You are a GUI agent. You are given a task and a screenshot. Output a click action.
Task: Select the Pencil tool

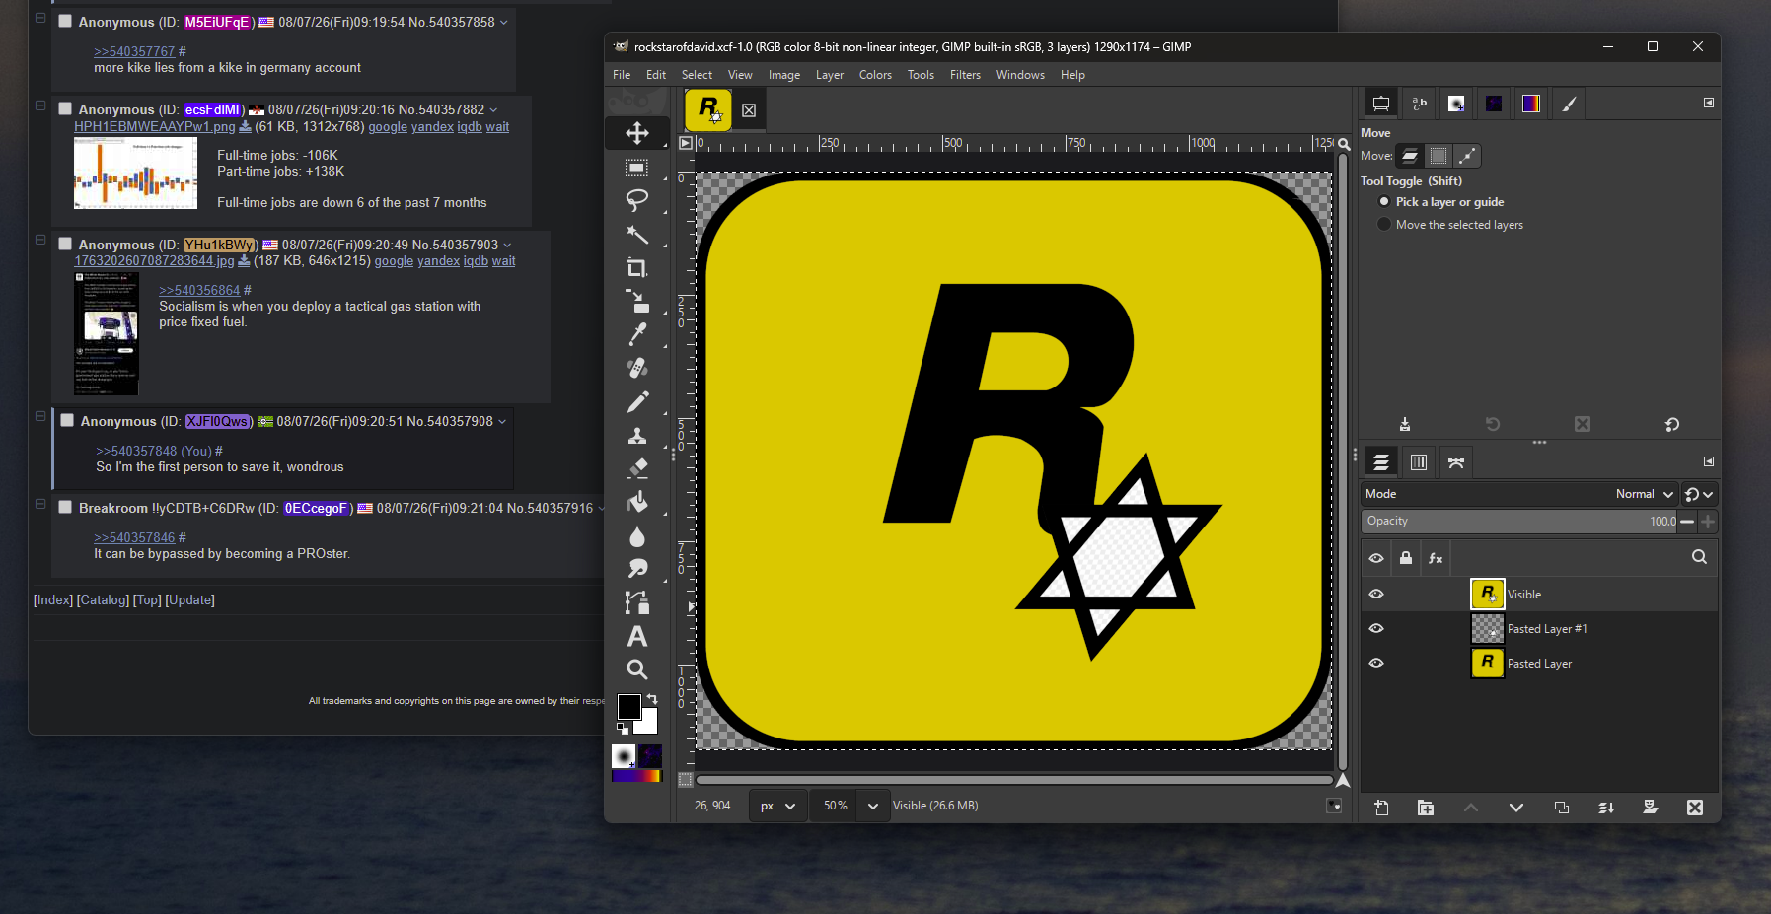[x=637, y=401]
